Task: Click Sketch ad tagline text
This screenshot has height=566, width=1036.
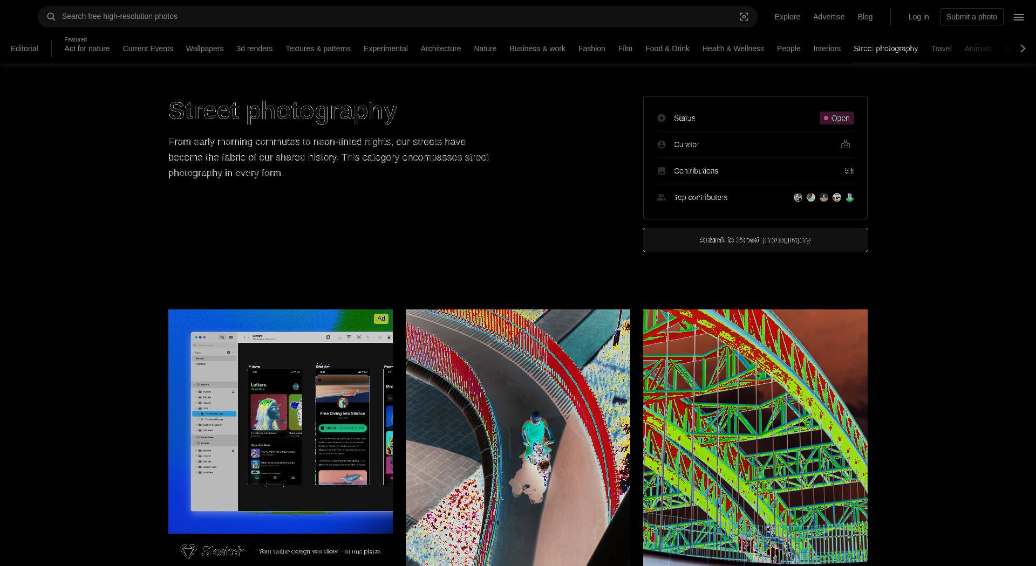Action: tap(319, 551)
